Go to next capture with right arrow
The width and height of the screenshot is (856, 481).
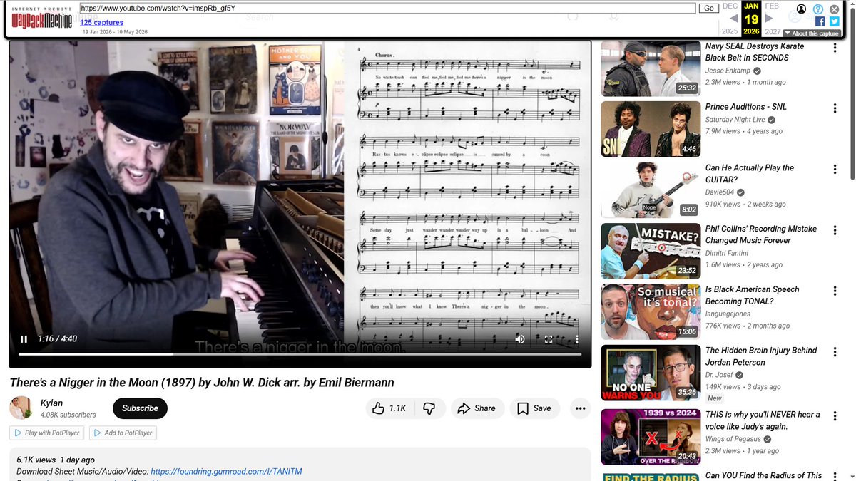click(x=769, y=18)
